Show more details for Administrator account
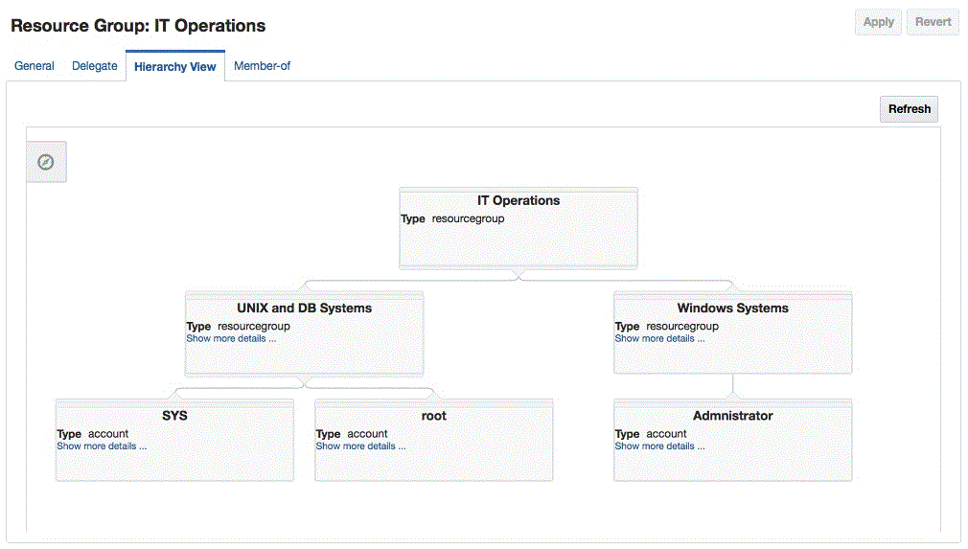The image size is (968, 549). point(659,446)
